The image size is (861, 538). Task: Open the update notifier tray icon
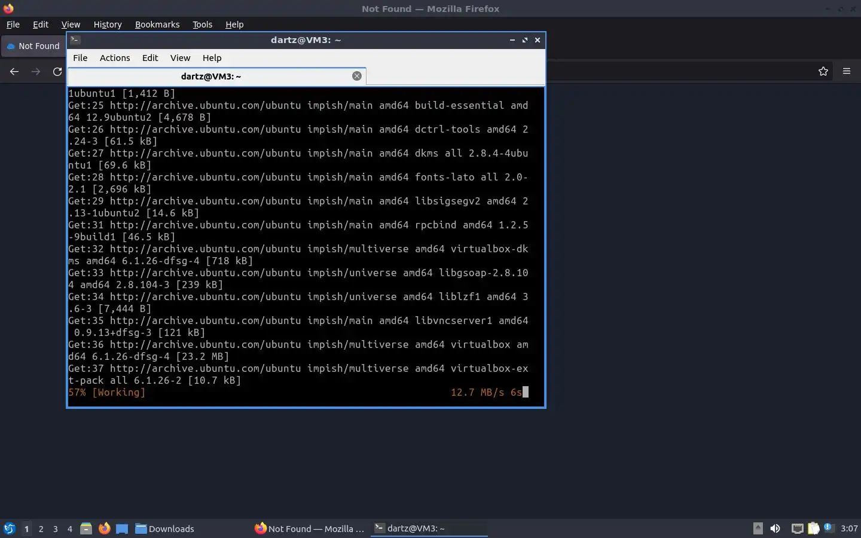pyautogui.click(x=829, y=527)
